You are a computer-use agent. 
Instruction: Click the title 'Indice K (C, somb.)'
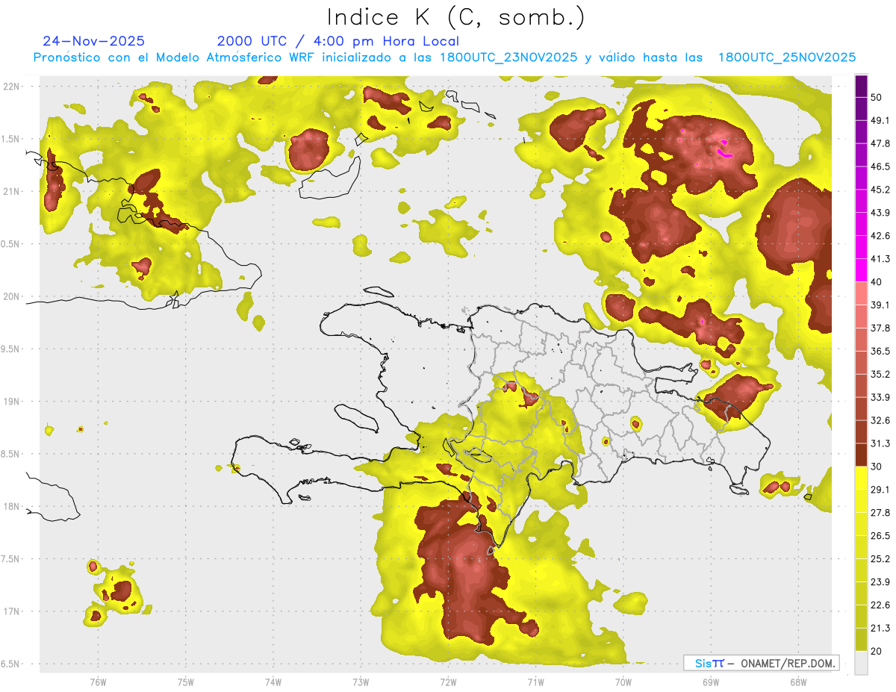pyautogui.click(x=455, y=17)
